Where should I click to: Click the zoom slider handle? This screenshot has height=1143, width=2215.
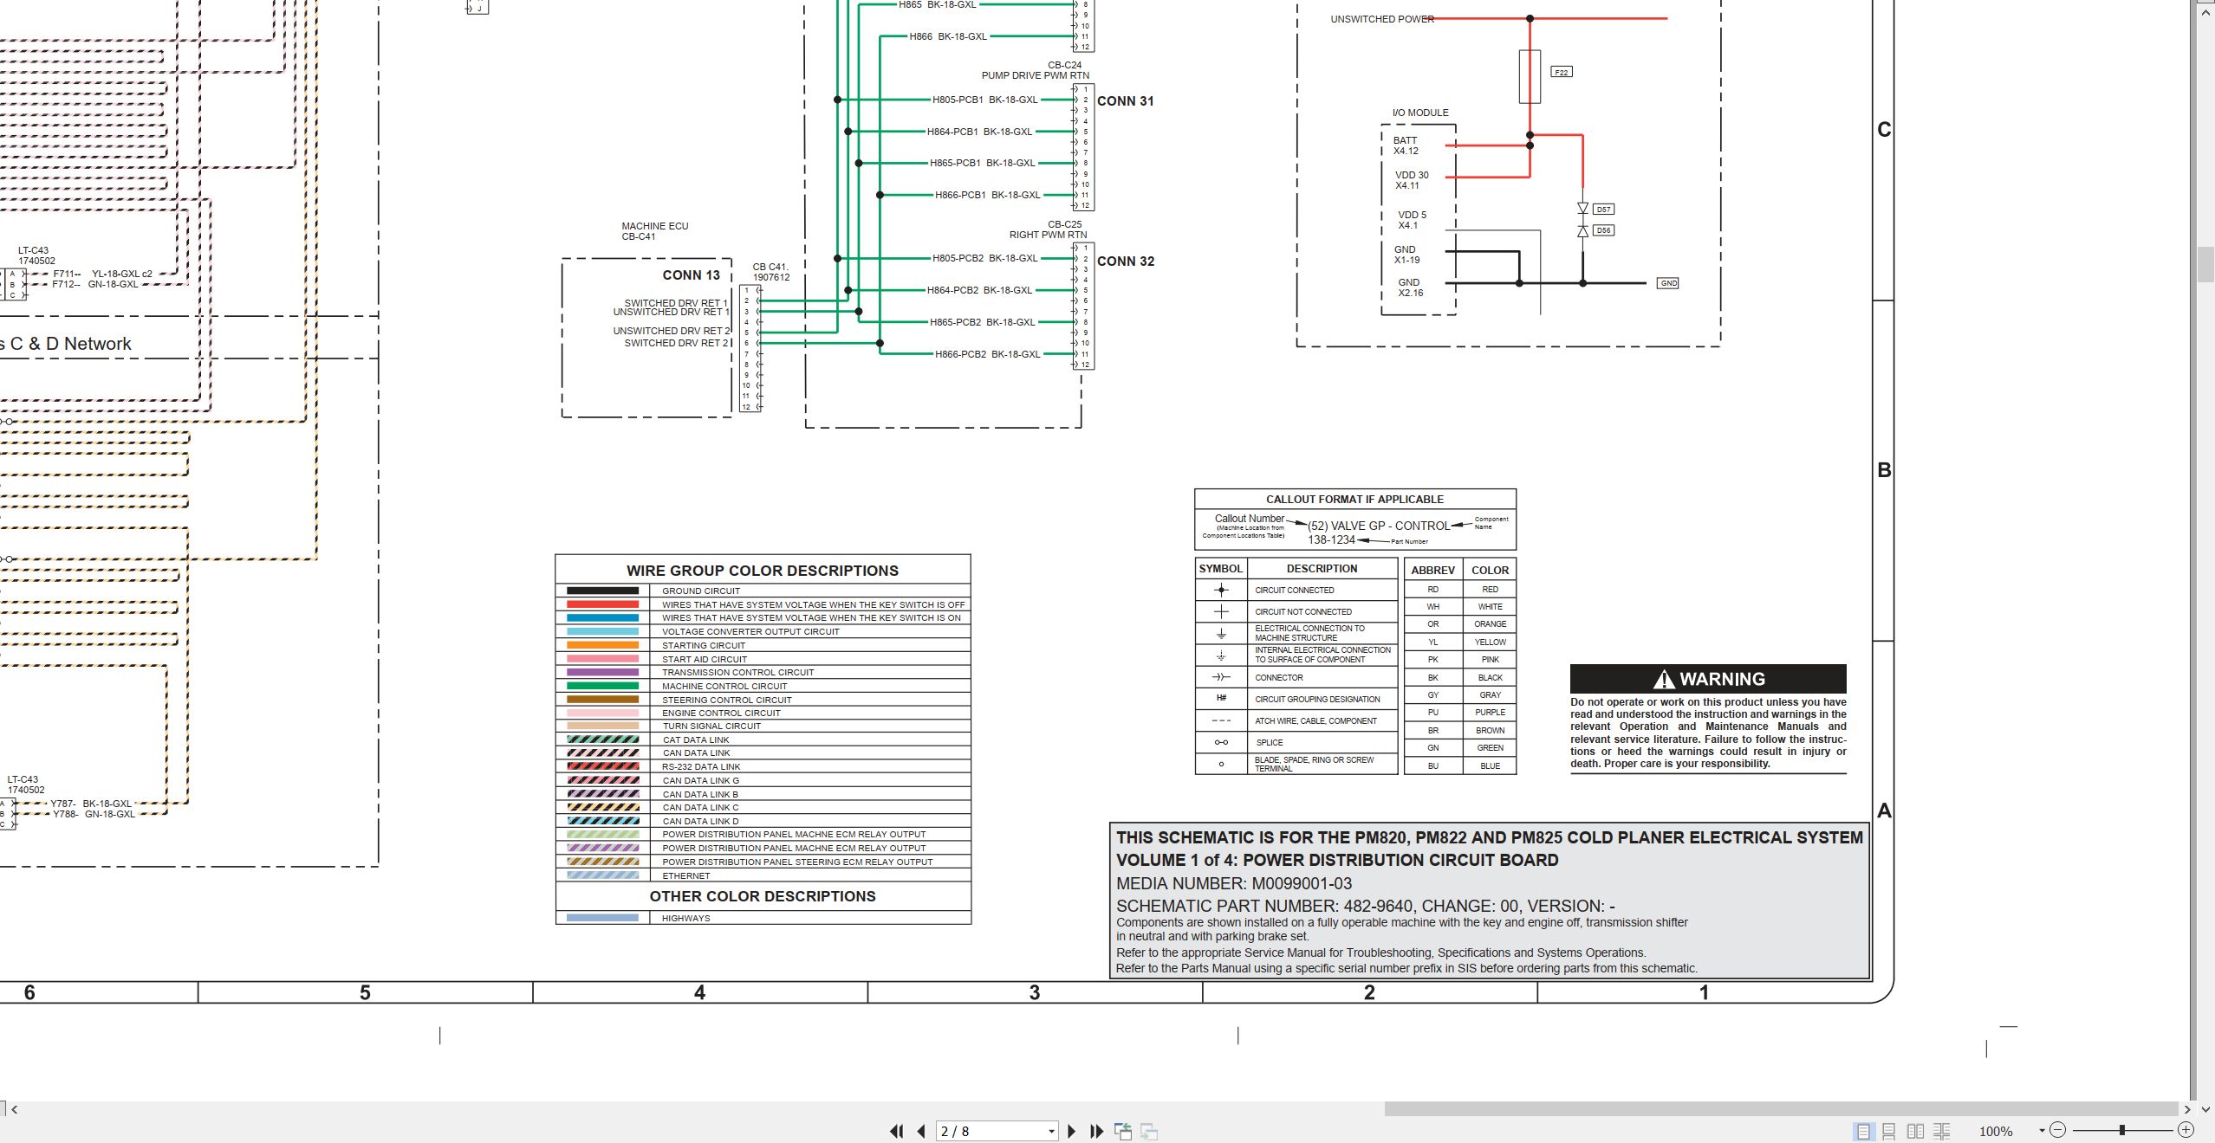[x=2121, y=1130]
